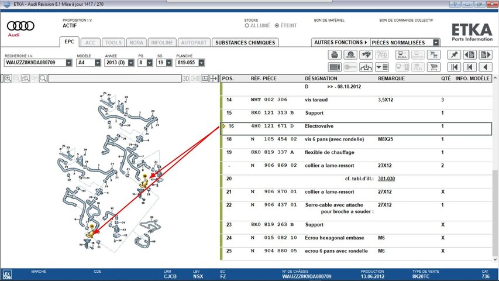
Task: Click the grayed 3D view button
Action: [x=186, y=78]
